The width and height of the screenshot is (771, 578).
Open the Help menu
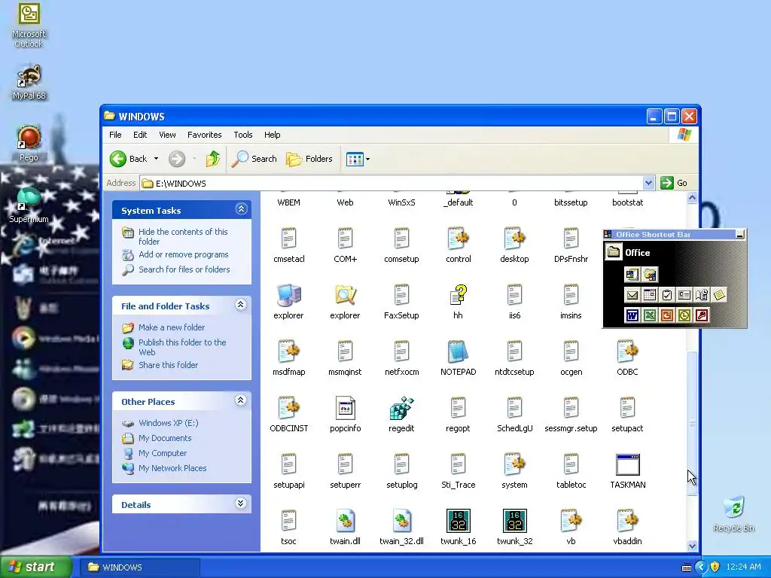272,135
